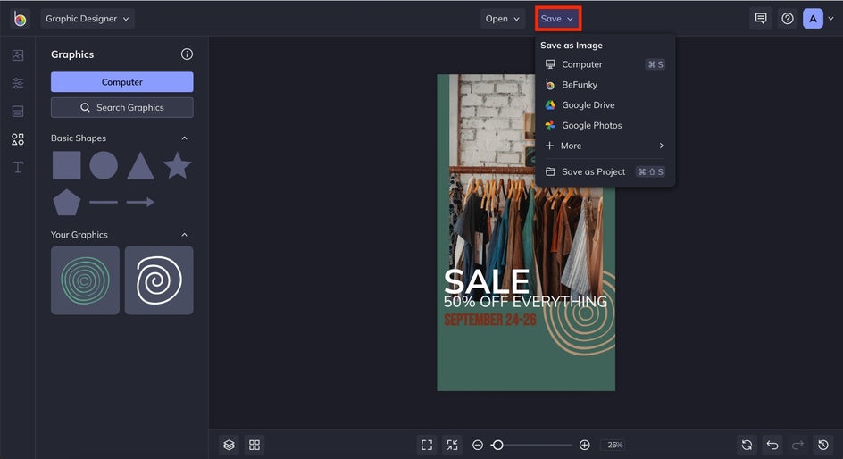The height and width of the screenshot is (459, 843).
Task: Click the Search Graphics button
Action: point(121,107)
